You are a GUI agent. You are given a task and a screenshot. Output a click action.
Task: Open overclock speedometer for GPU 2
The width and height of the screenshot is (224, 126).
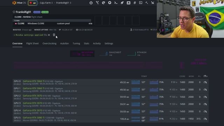(205, 97)
